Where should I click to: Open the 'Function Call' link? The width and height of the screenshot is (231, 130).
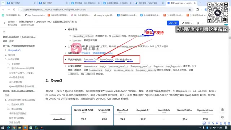coord(91,60)
